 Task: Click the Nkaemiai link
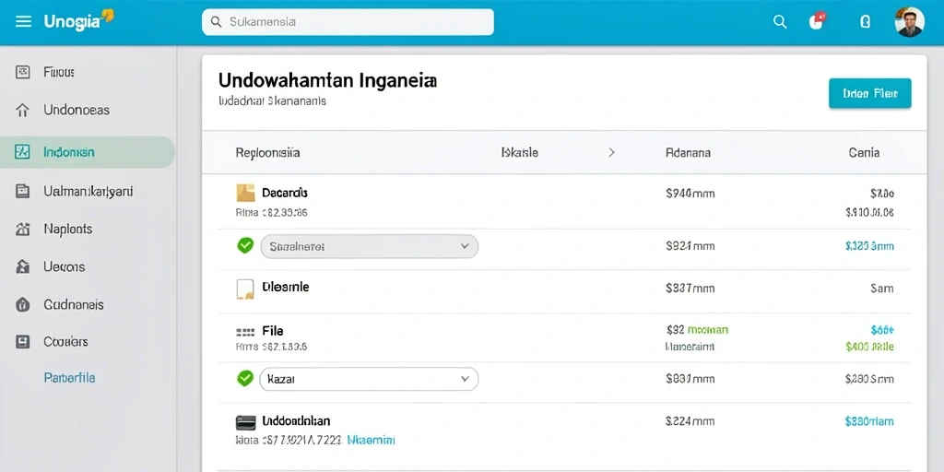tap(371, 441)
